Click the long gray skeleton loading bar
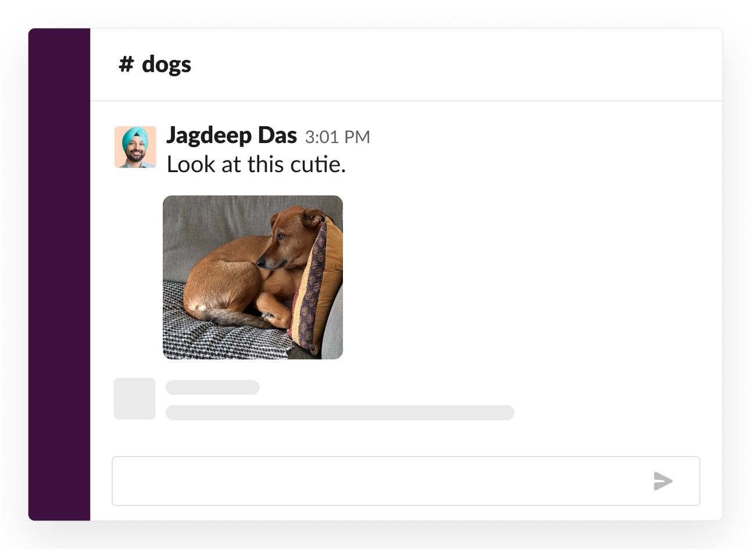 pos(340,413)
